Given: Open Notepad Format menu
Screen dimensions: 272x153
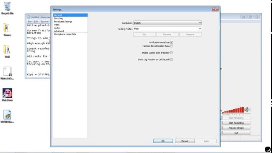Looking at the screenshot, I should (45, 22).
